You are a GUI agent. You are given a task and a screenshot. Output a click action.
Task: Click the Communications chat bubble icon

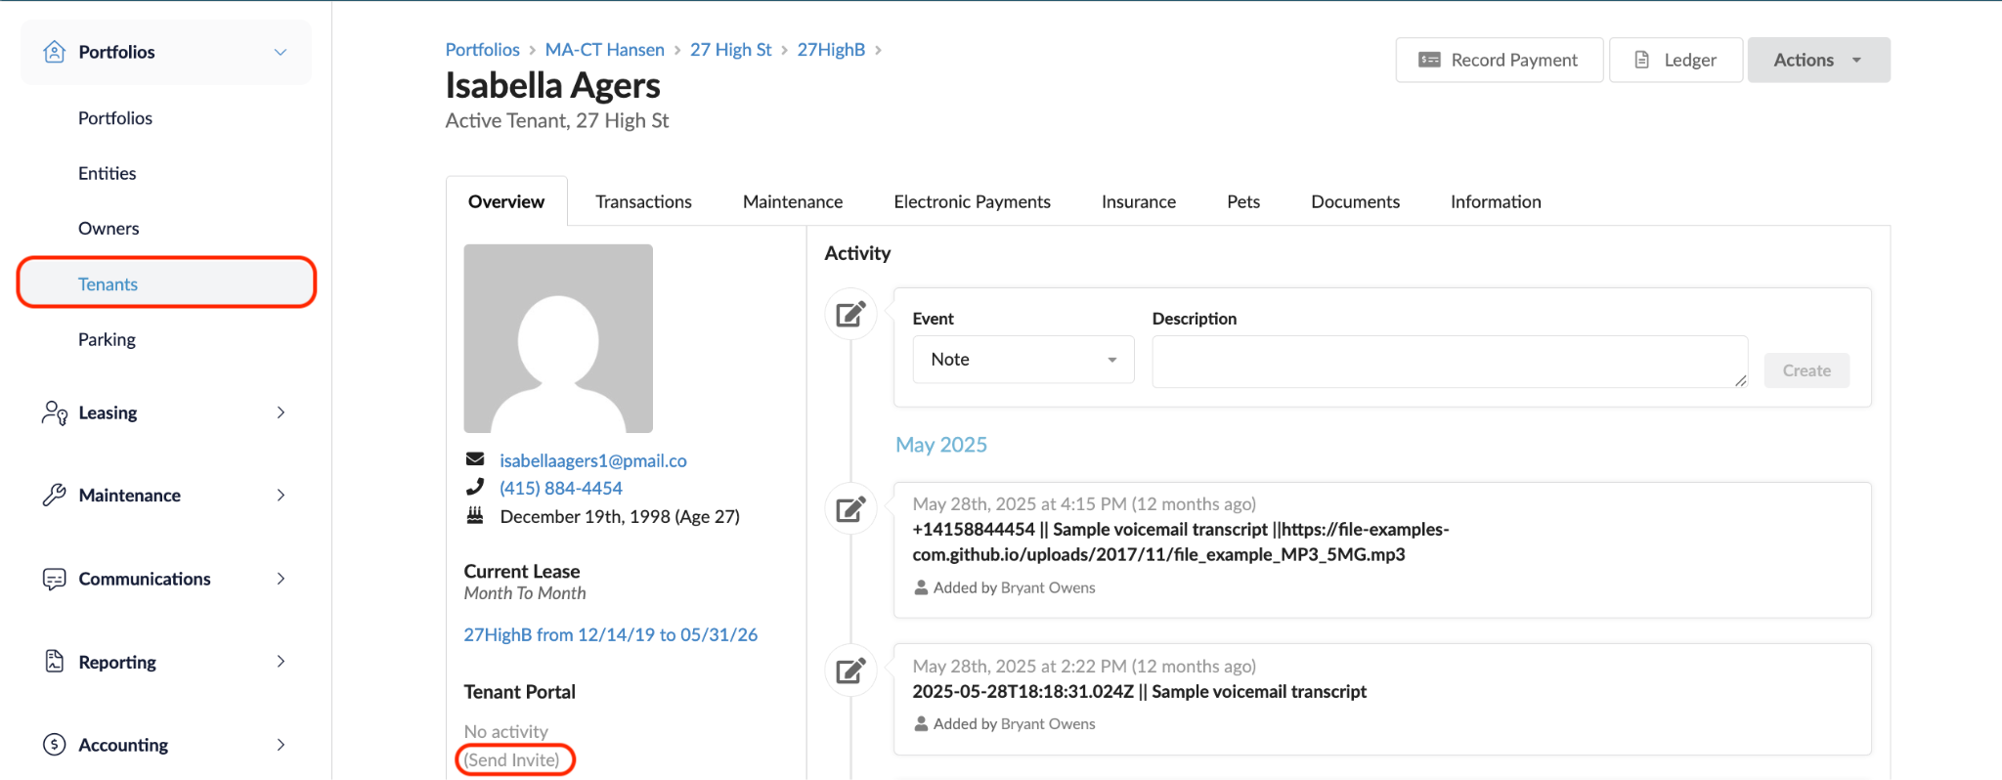click(55, 579)
